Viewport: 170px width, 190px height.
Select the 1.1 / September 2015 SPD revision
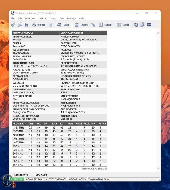coord(73,112)
